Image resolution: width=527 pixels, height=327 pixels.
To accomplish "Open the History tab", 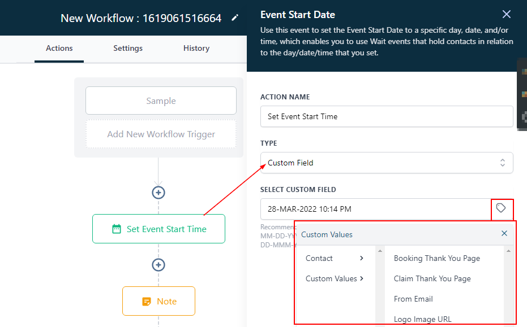I will coord(196,49).
